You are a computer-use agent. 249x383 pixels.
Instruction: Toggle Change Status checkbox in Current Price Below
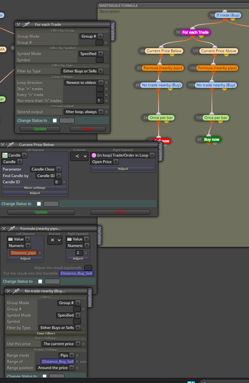tap(39, 204)
